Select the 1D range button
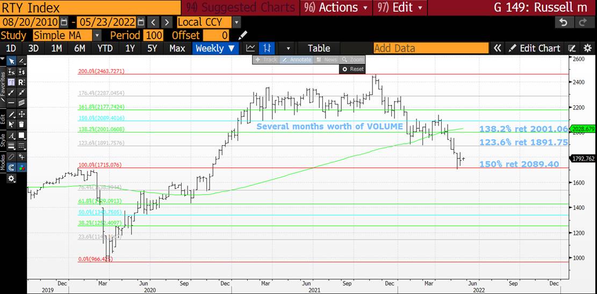 [11, 48]
